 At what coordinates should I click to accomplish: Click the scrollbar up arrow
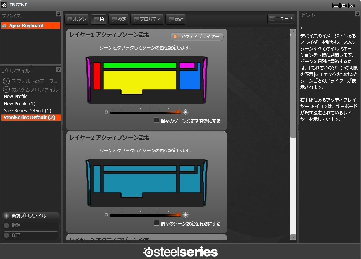[x=293, y=32]
